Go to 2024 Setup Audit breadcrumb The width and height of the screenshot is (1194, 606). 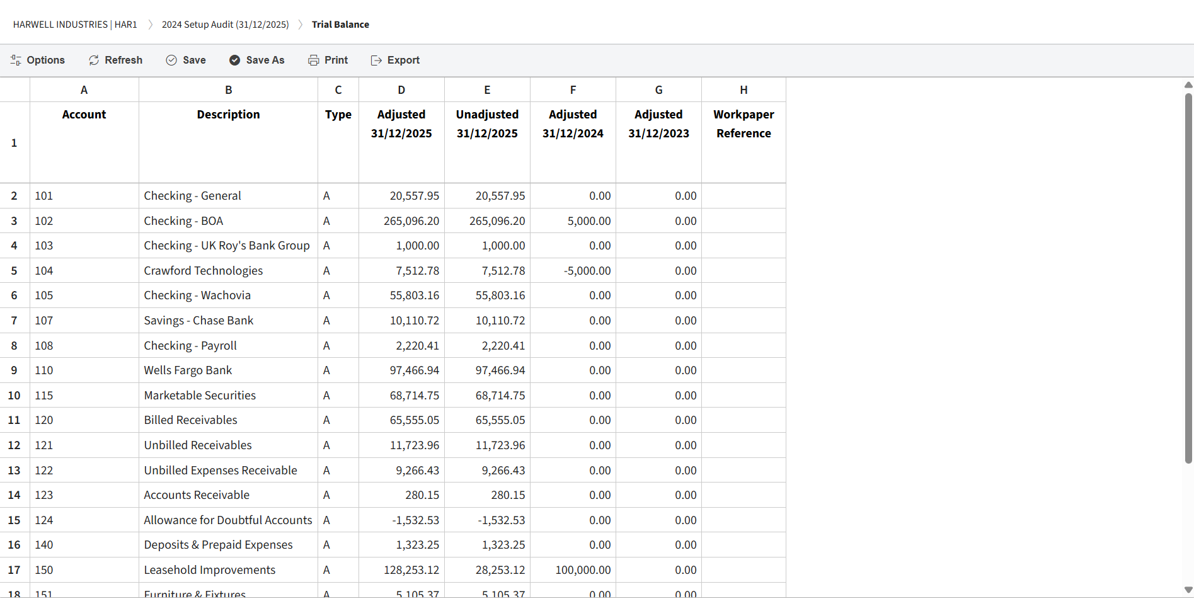225,25
